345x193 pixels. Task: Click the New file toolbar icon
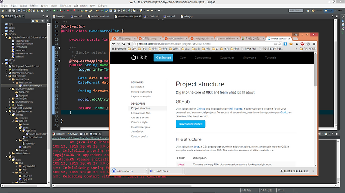[3, 11]
